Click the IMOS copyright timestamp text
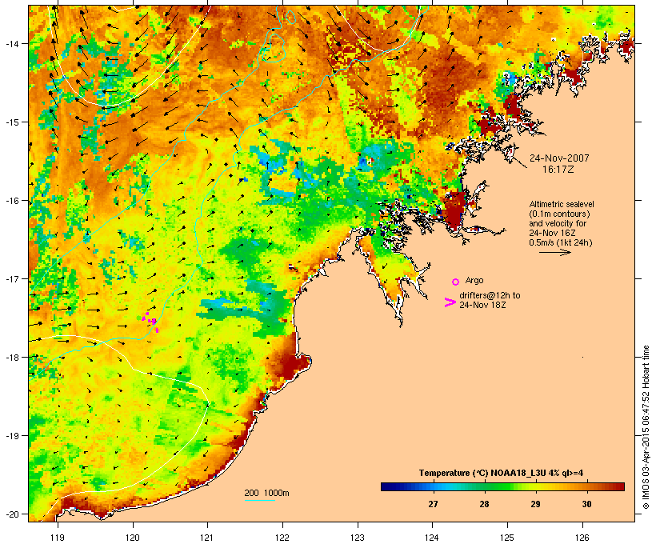 [646, 427]
